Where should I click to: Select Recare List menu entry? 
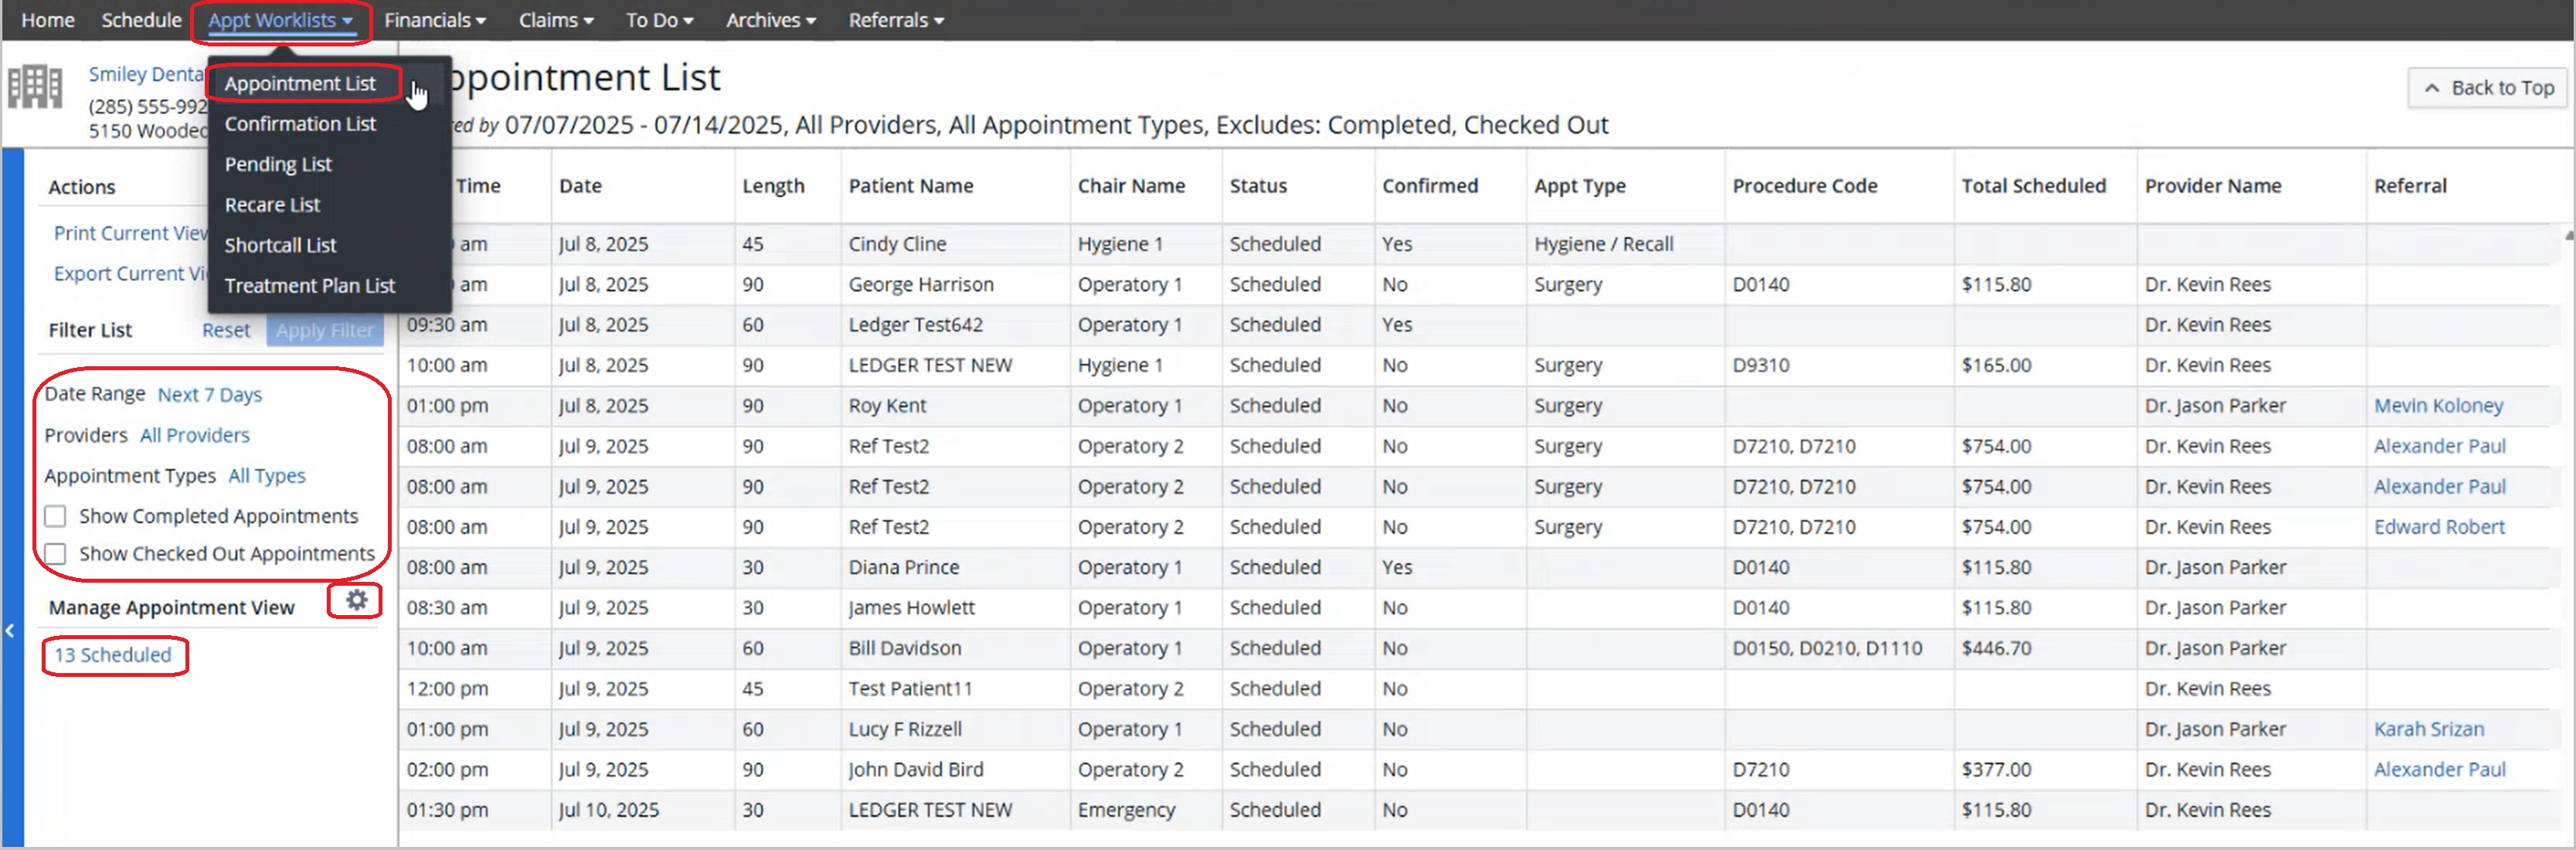point(272,205)
